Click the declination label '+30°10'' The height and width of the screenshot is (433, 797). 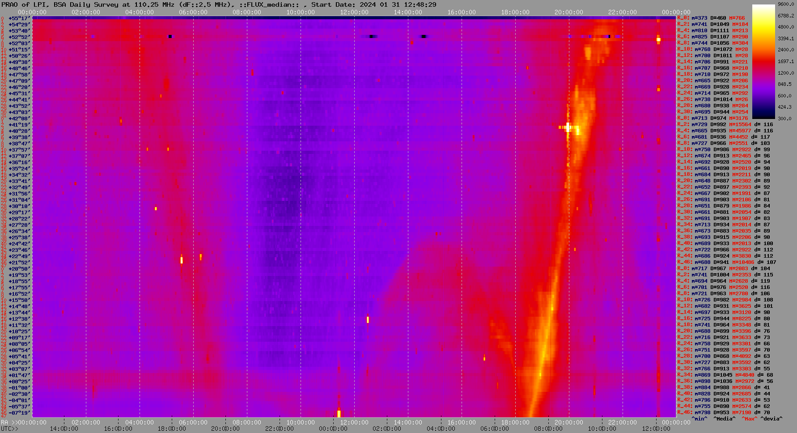tap(19, 206)
